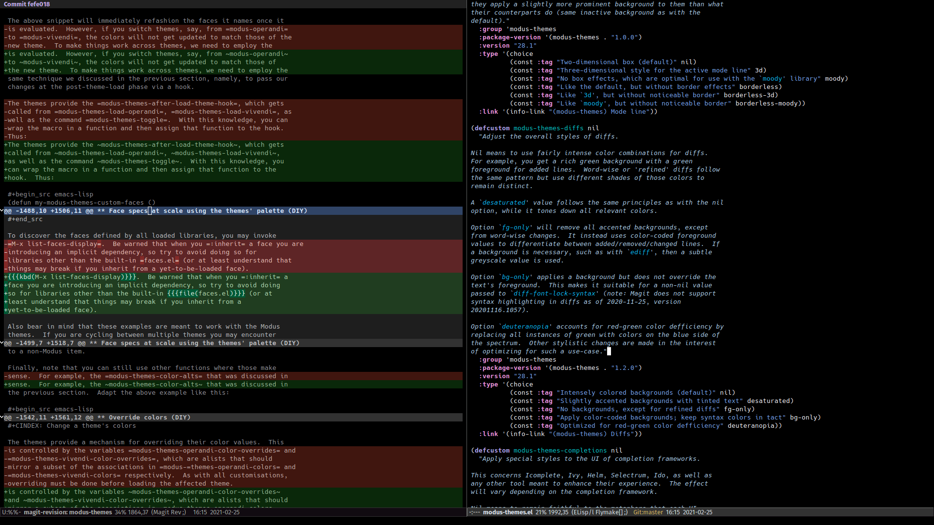The image size is (934, 525).
Task: Click "The themes provide a mechanism for overriding" line
Action: tap(146, 442)
